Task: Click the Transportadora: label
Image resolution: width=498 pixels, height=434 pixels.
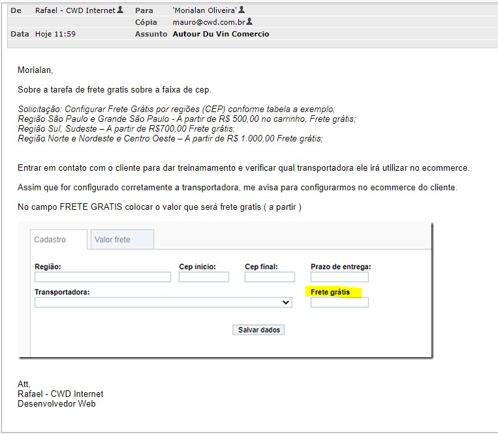Action: pyautogui.click(x=62, y=292)
